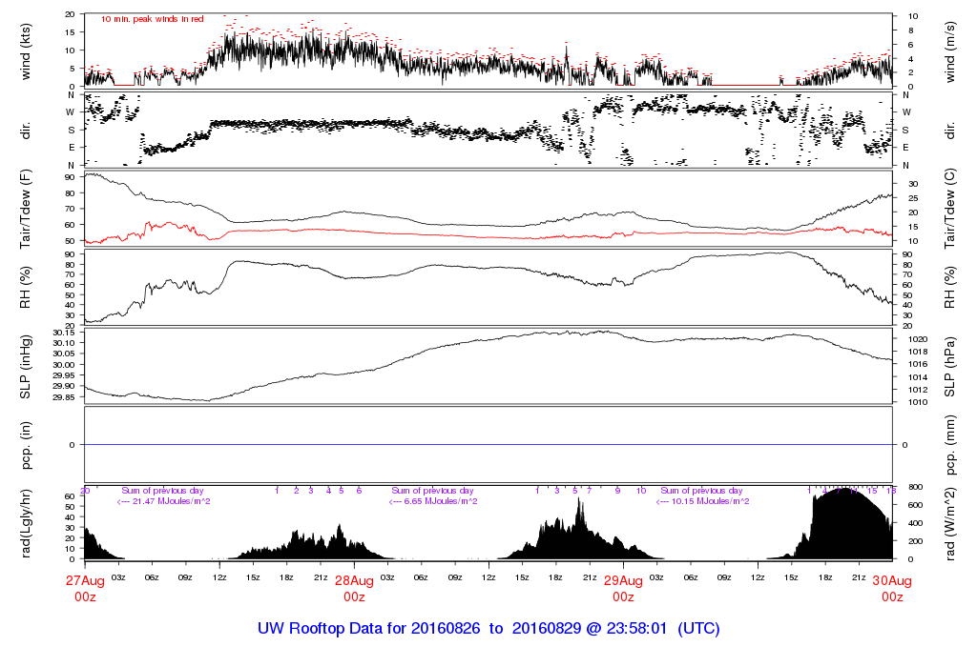Screen dimensions: 977x667
Task: Select the 'rad(Lgly/hr)' axis label
Action: tap(26, 524)
